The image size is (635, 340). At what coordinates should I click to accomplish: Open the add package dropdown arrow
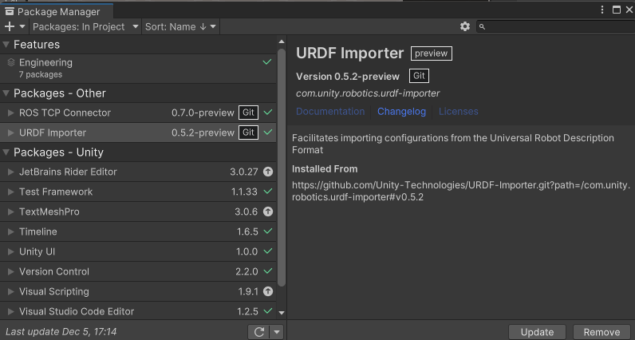tap(22, 27)
